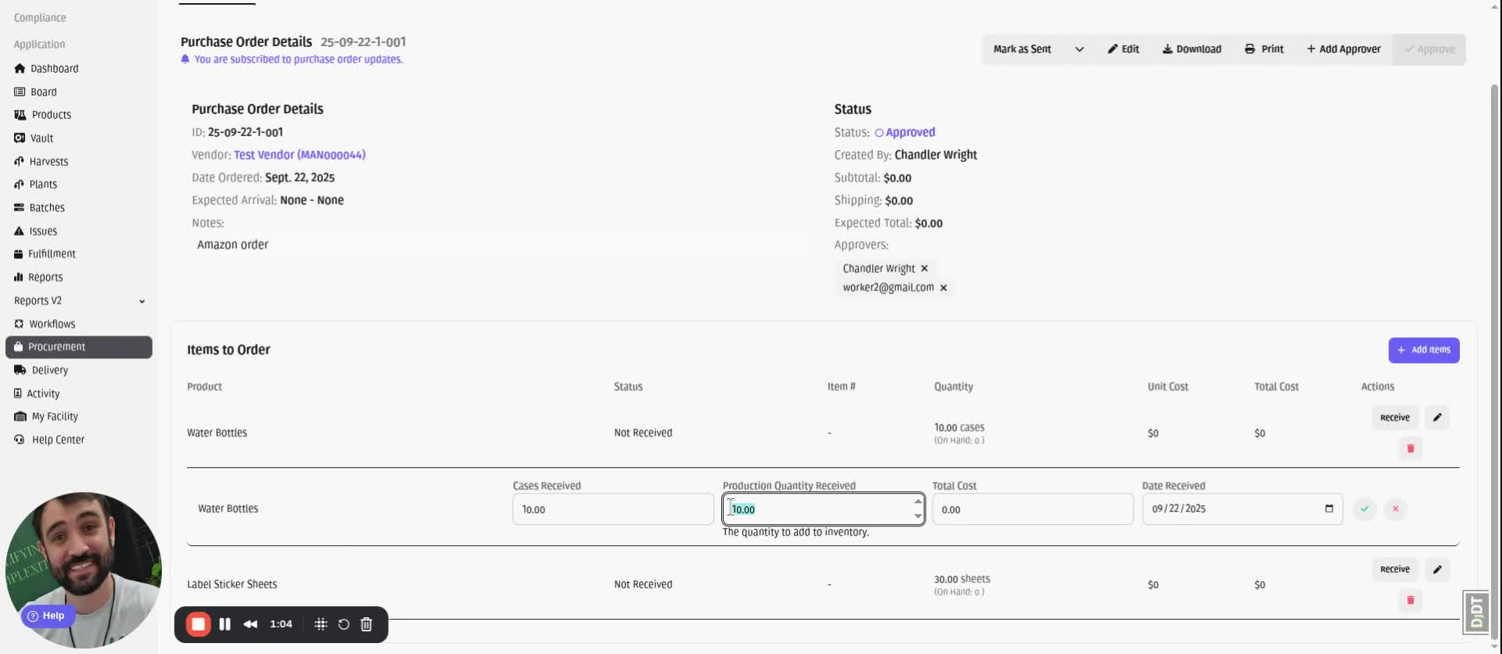Screen dimensions: 1502x654
Task: Click the Quantity column header
Action: pos(954,387)
